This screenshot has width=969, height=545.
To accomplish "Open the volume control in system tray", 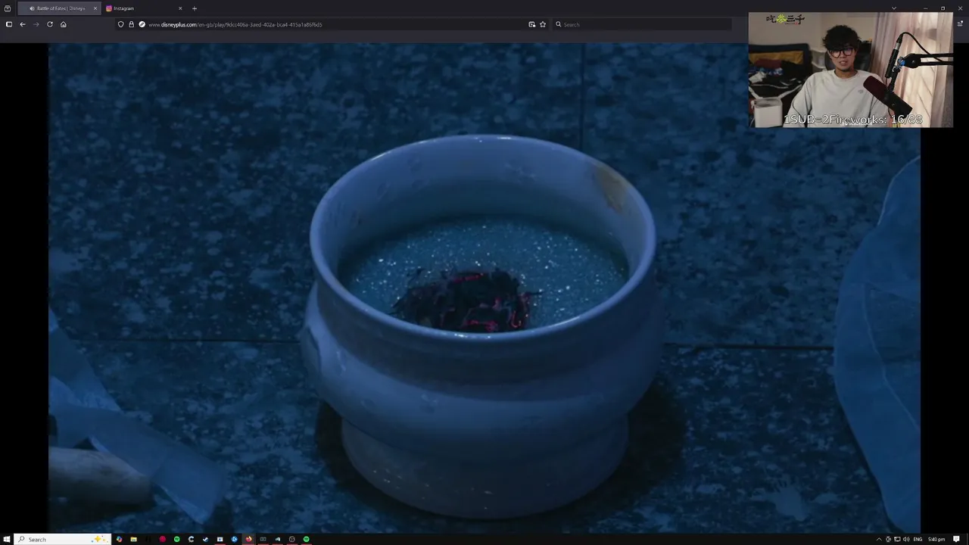I will tap(906, 539).
